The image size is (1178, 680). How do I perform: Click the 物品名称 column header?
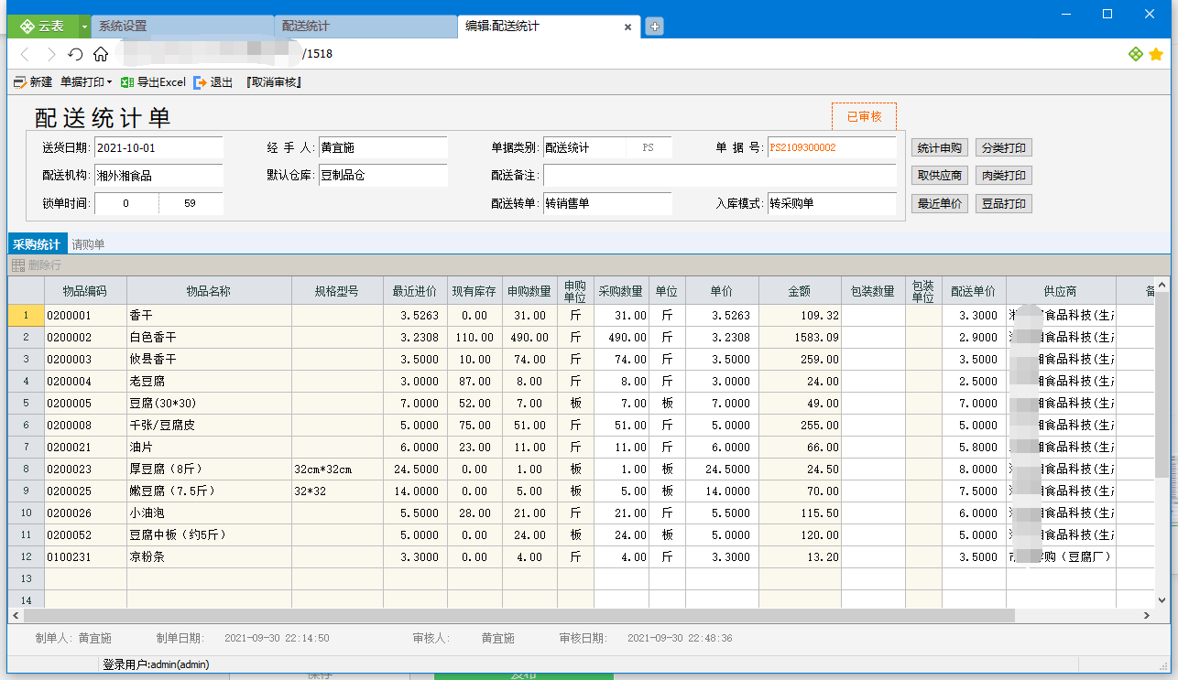pos(209,291)
